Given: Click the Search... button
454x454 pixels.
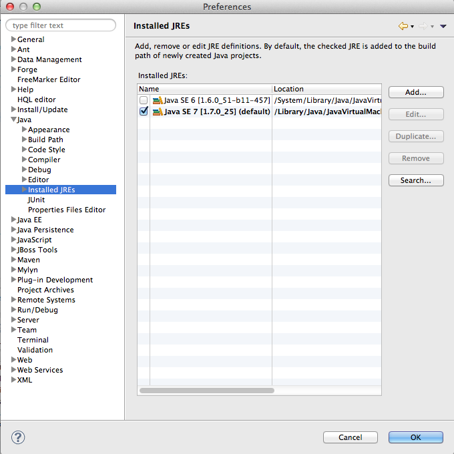Looking at the screenshot, I should [x=416, y=180].
